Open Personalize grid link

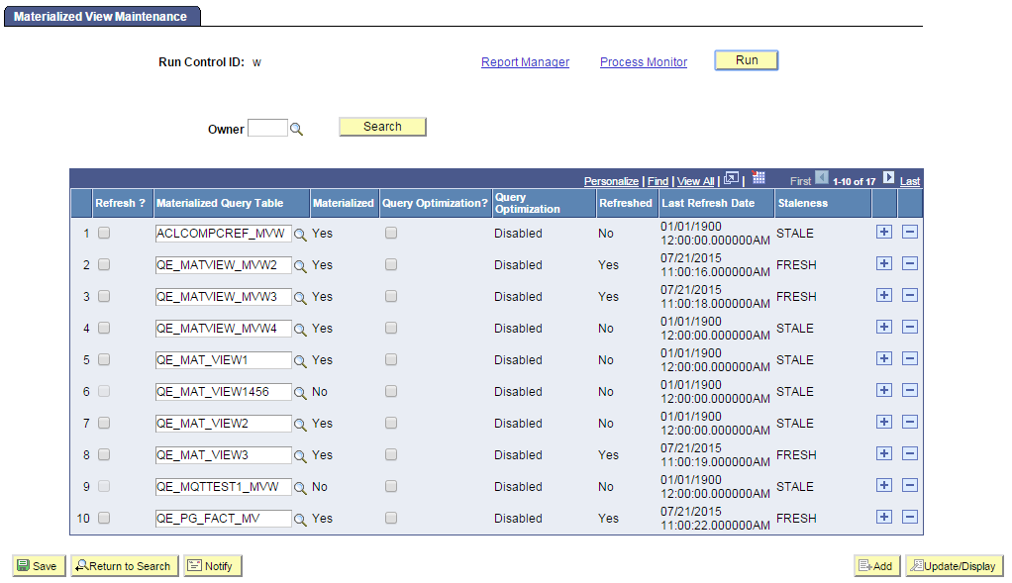[611, 182]
